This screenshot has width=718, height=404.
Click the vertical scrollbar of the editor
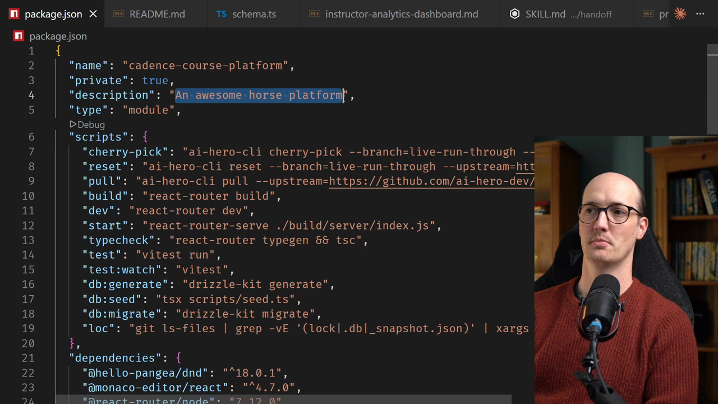click(x=712, y=90)
